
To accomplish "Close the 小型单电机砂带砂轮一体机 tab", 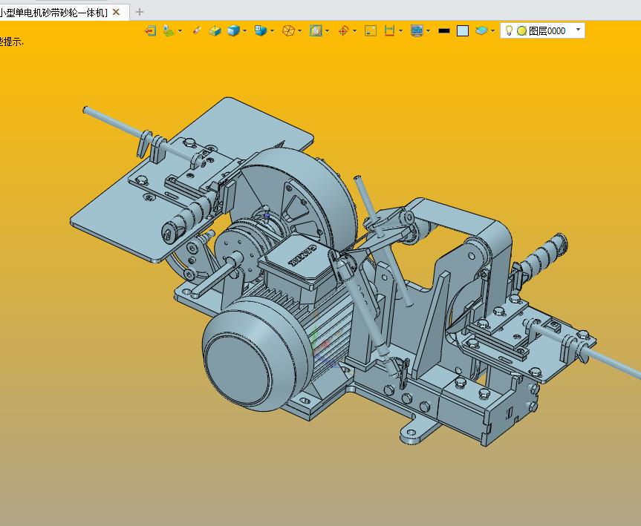I will 116,12.
